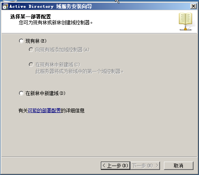Click the Active Directory 域服务安装向导 title text
This screenshot has height=175, width=199.
tap(51, 6)
